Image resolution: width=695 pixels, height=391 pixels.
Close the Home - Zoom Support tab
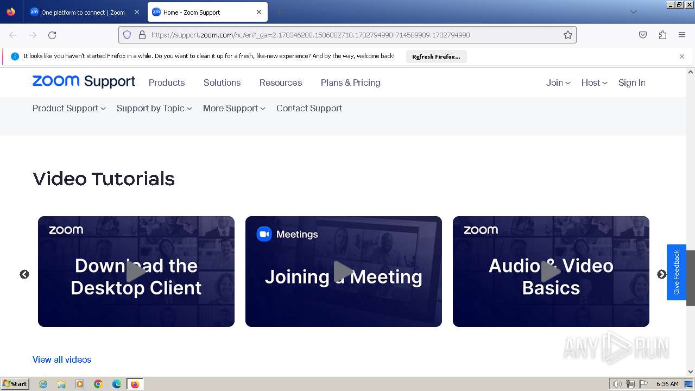(259, 12)
